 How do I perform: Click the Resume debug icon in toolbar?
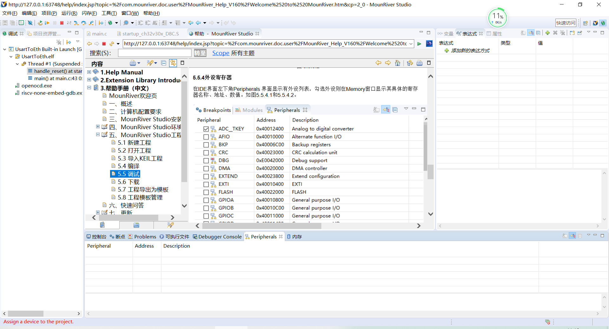[x=47, y=23]
